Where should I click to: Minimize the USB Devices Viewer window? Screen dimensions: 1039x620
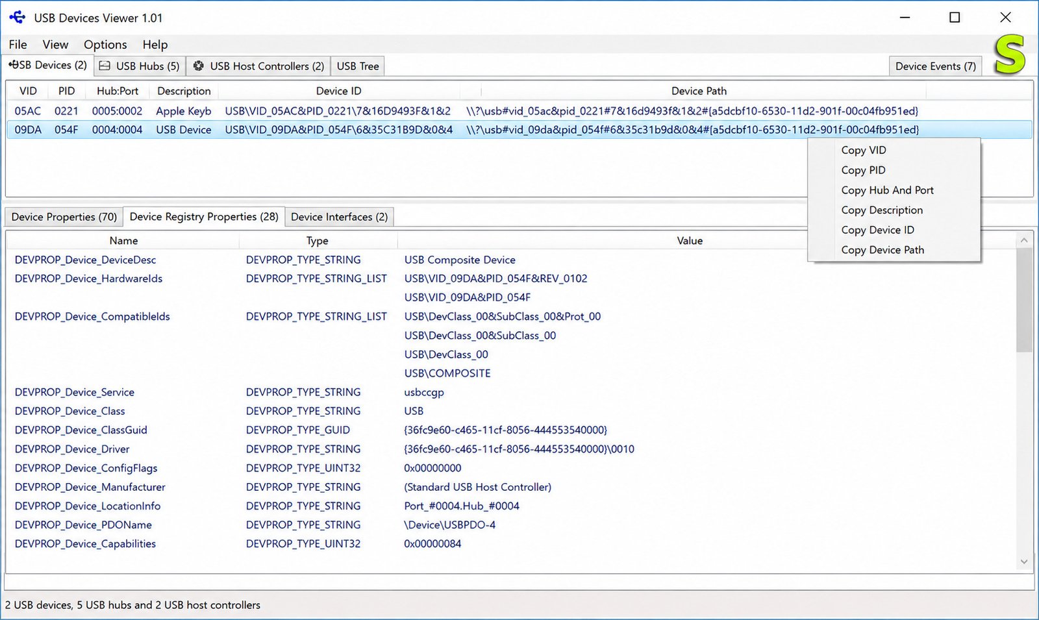click(x=905, y=18)
